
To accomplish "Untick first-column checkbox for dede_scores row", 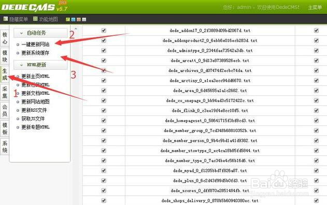I will pos(104,191).
